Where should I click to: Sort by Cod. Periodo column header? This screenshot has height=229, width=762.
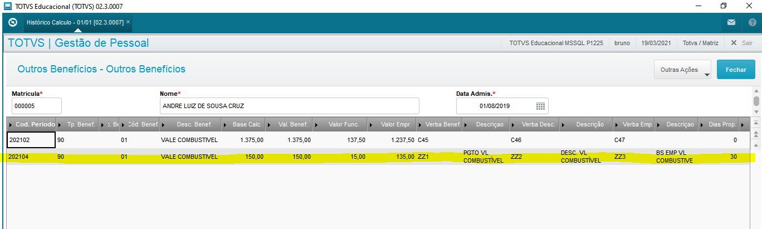(x=31, y=124)
